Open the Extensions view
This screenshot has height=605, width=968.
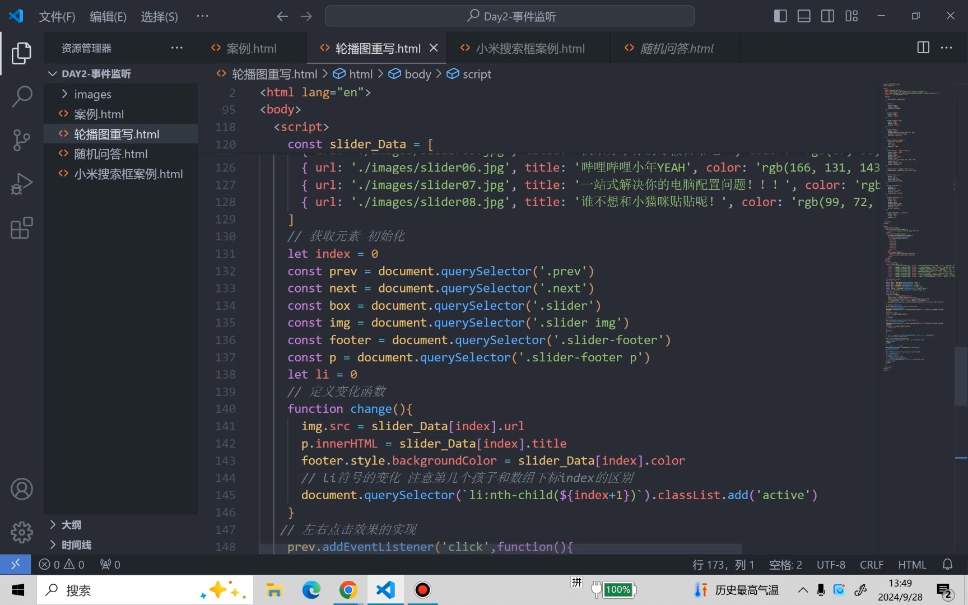tap(21, 227)
